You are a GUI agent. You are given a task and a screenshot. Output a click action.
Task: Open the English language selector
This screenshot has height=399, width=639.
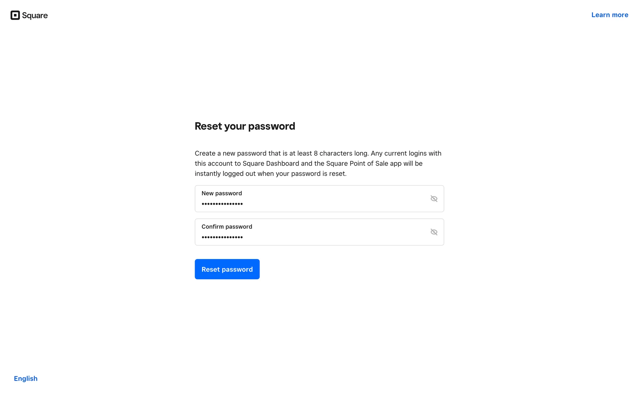[x=26, y=378]
